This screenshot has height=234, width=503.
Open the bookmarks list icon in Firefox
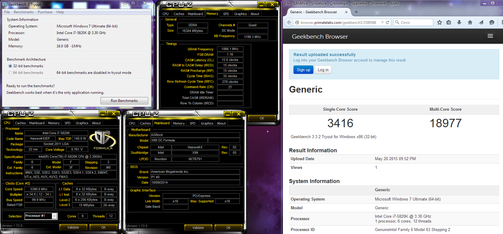(x=449, y=22)
